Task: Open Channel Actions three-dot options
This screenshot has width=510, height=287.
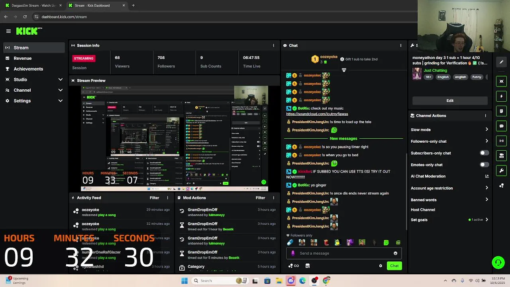Action: tap(485, 116)
